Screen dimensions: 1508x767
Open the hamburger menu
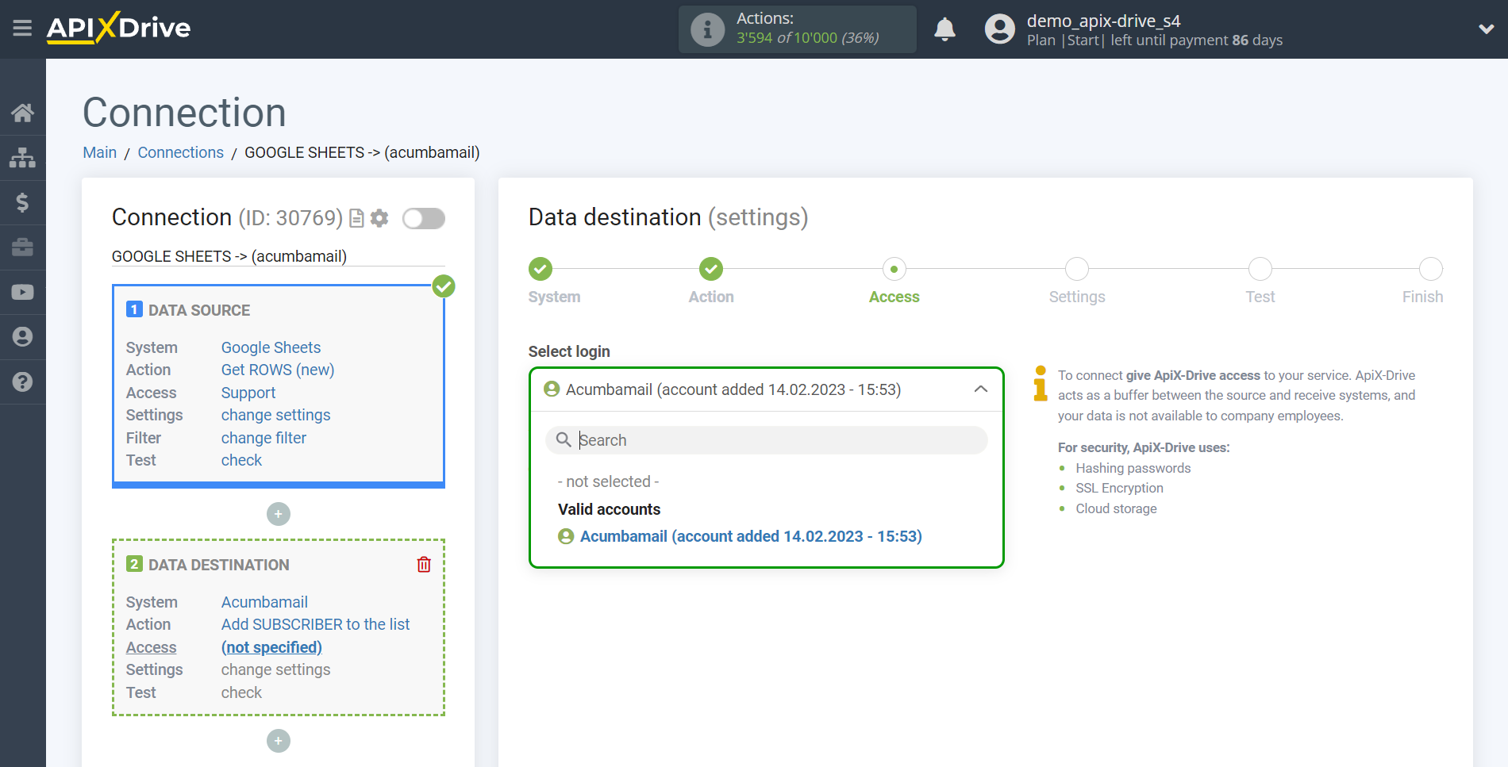pos(22,29)
